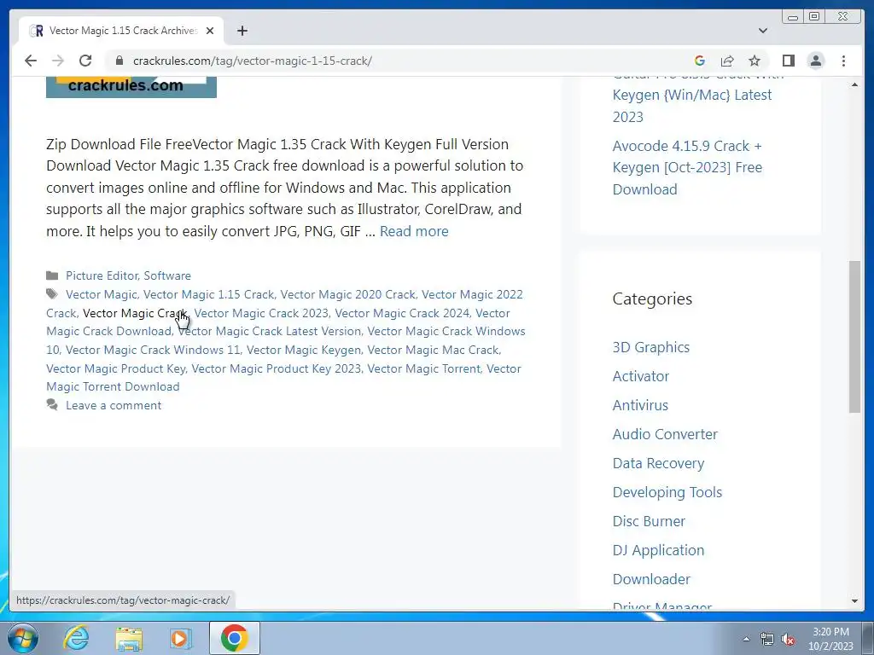The image size is (874, 655).
Task: Open Windows Explorer from taskbar
Action: tap(129, 638)
